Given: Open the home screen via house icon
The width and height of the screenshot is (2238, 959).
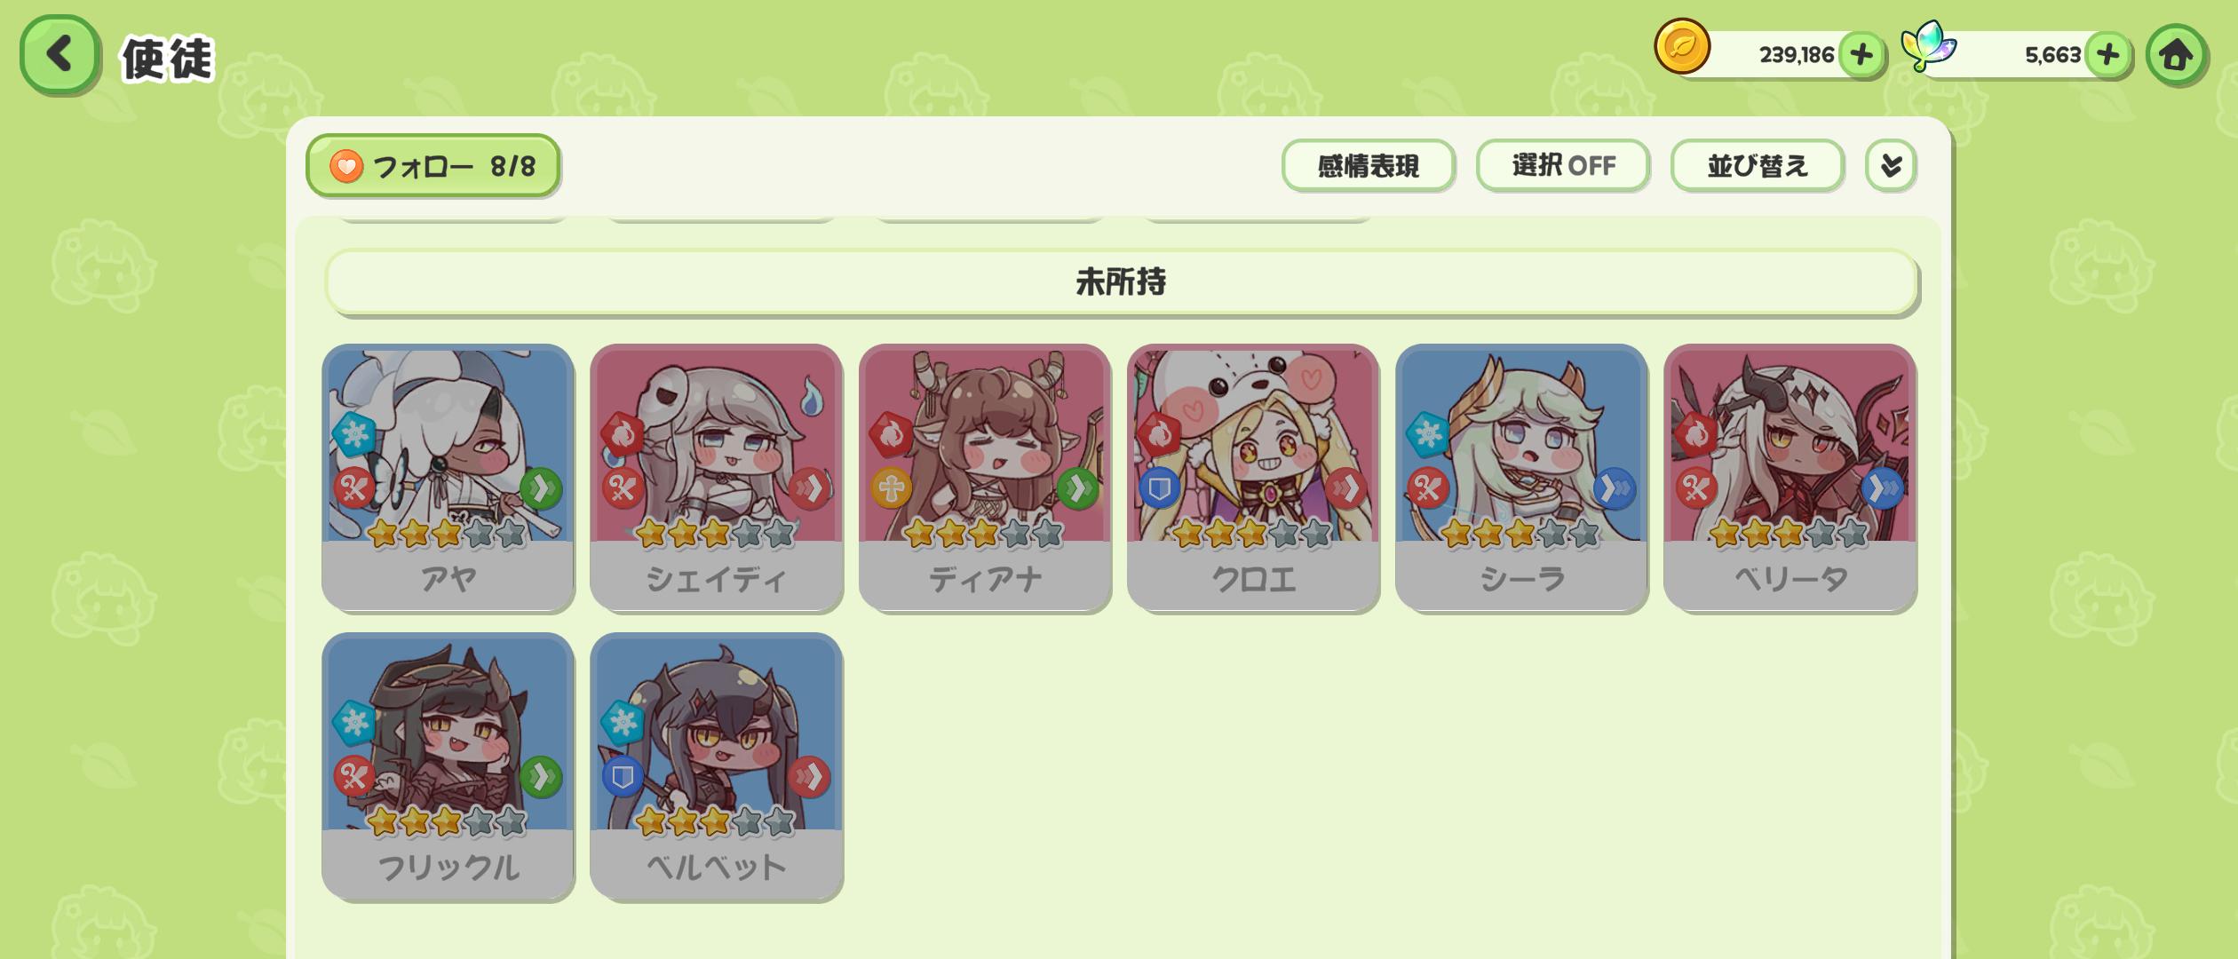Looking at the screenshot, I should click(x=2176, y=55).
